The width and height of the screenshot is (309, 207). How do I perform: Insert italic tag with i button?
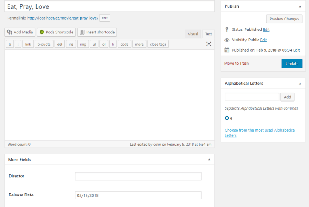[x=18, y=44]
